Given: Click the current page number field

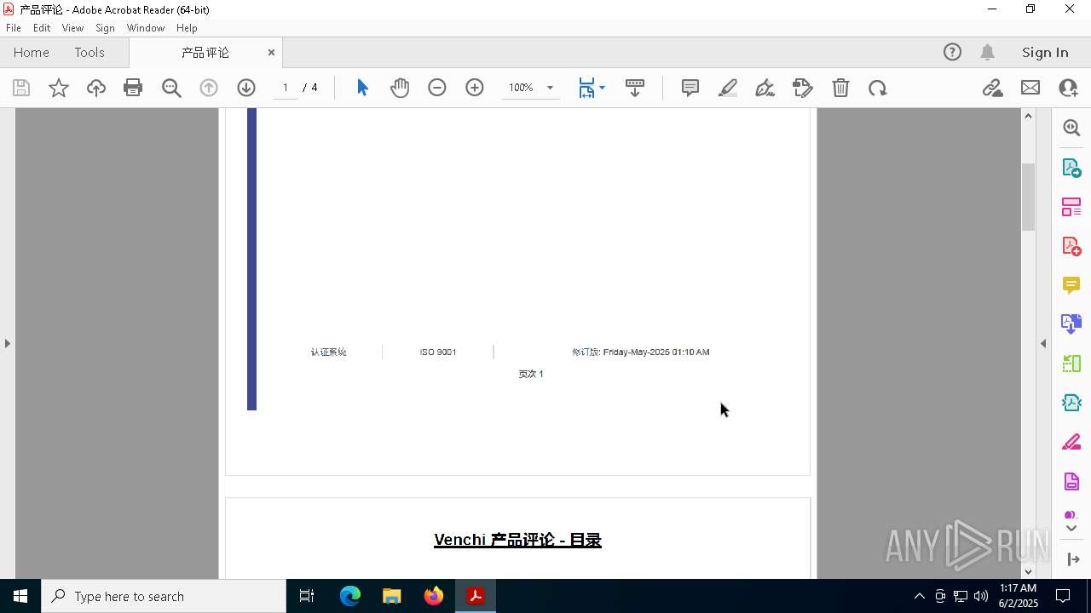Looking at the screenshot, I should click(x=286, y=88).
